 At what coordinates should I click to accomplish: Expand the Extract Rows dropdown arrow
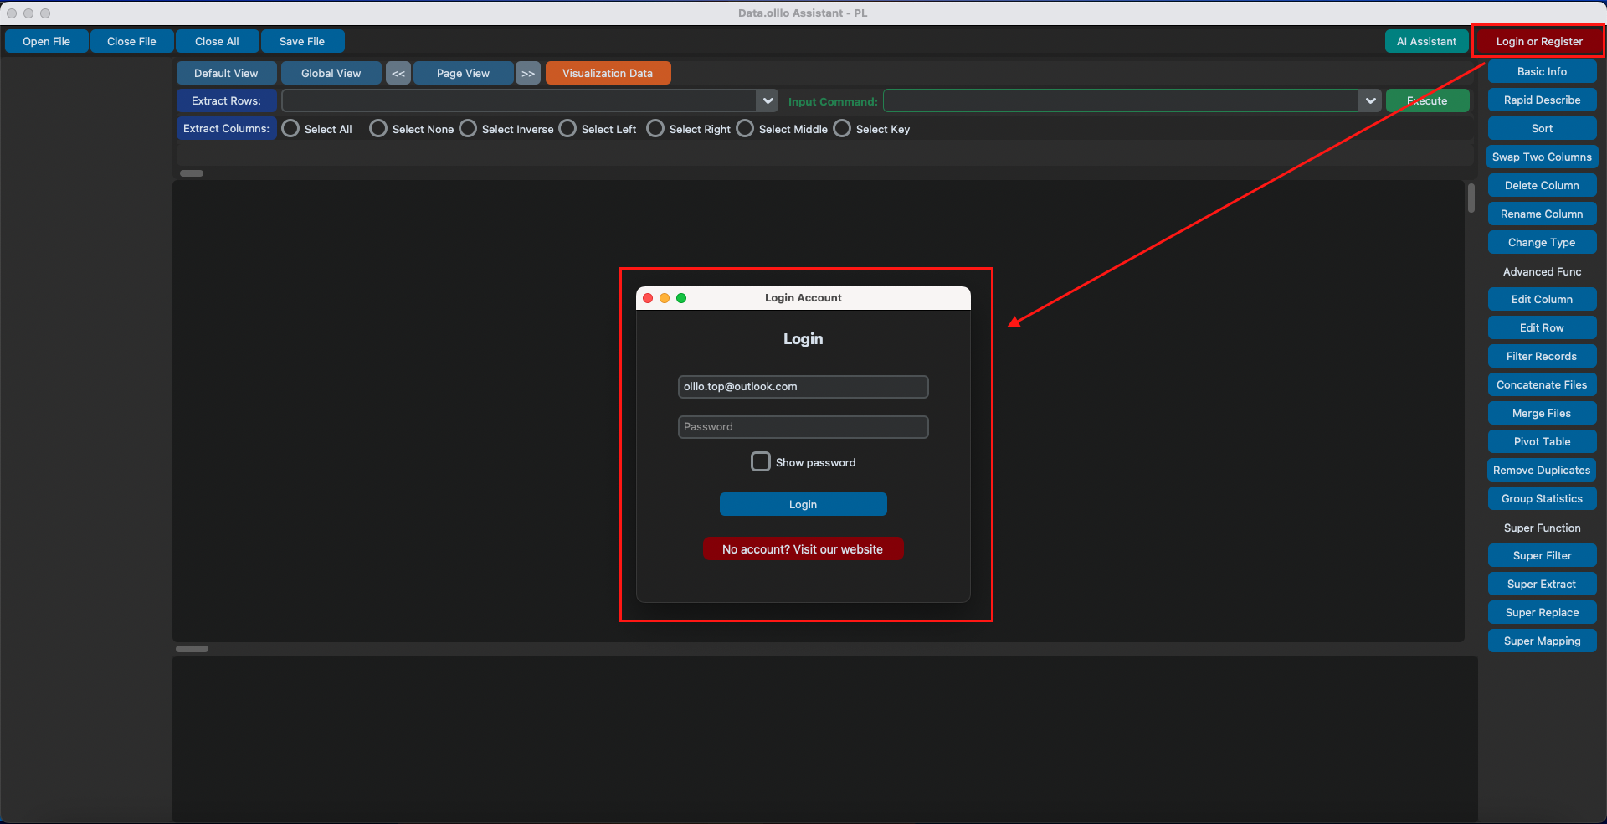pyautogui.click(x=768, y=101)
